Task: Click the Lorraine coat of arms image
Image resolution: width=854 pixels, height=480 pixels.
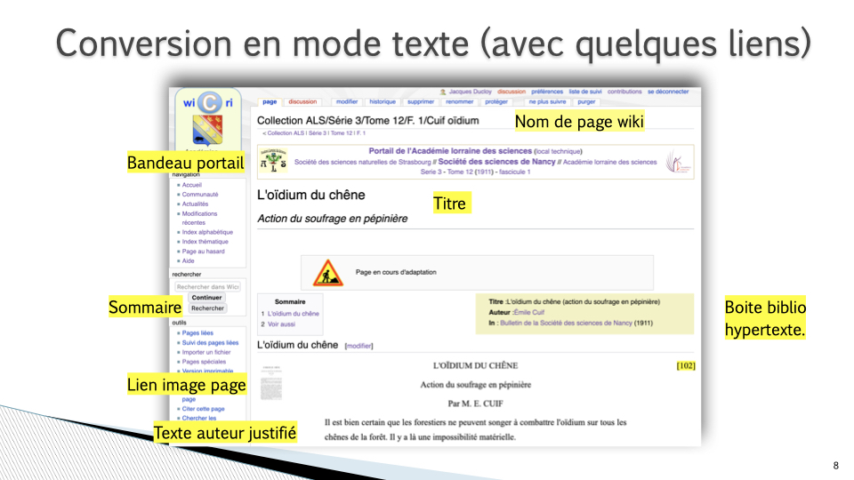Action: pyautogui.click(x=207, y=131)
